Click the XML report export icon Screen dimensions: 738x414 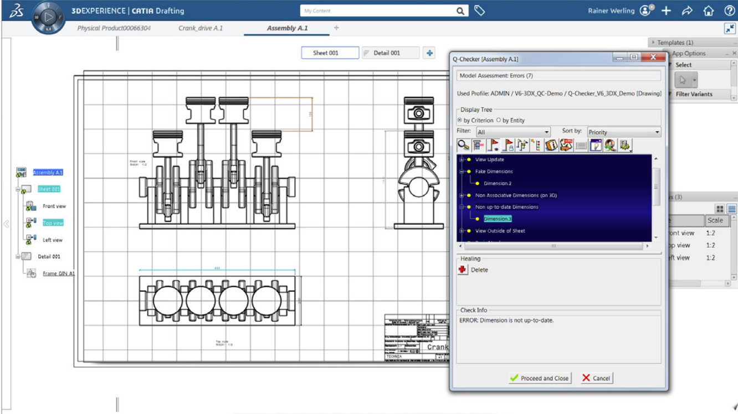coord(566,145)
